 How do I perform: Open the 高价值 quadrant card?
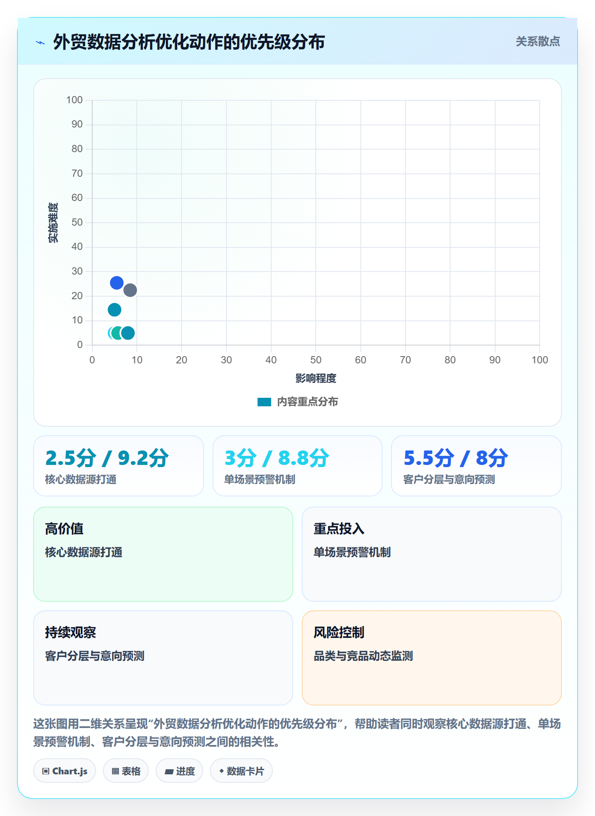pos(163,554)
